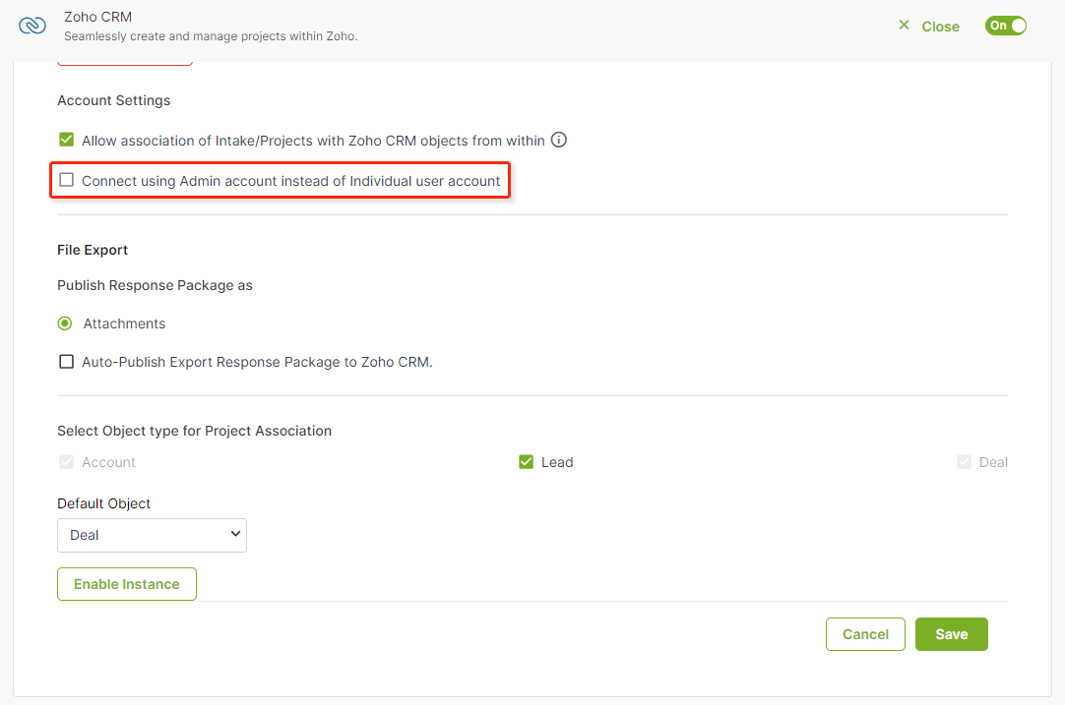
Task: Save the Zoho CRM settings
Action: (x=952, y=634)
